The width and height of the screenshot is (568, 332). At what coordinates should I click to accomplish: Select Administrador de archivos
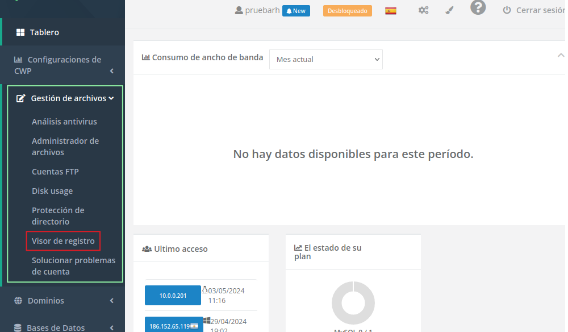tap(65, 147)
